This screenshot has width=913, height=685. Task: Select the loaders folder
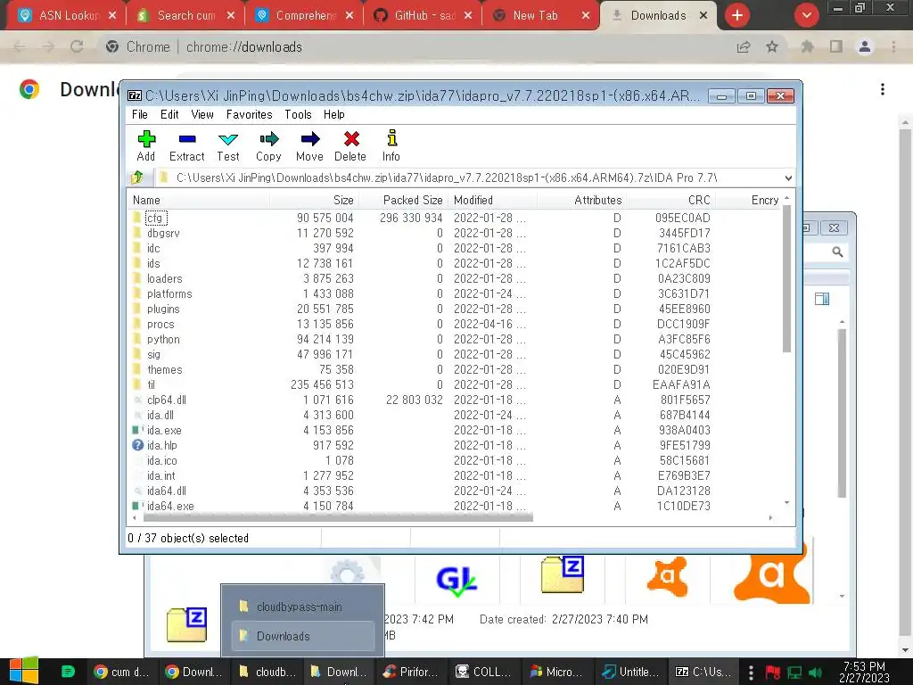pos(164,278)
